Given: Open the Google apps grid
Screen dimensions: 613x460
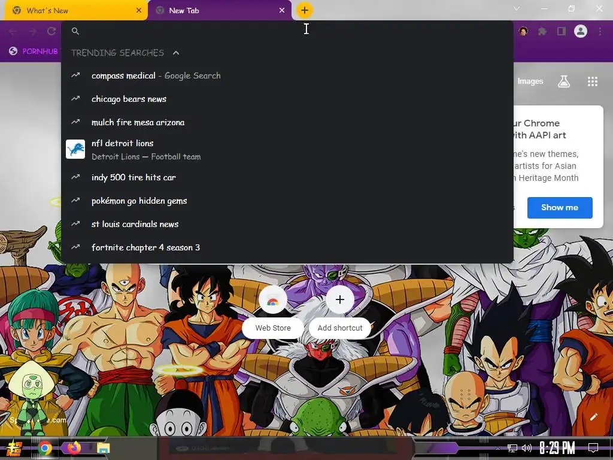Looking at the screenshot, I should tap(593, 81).
